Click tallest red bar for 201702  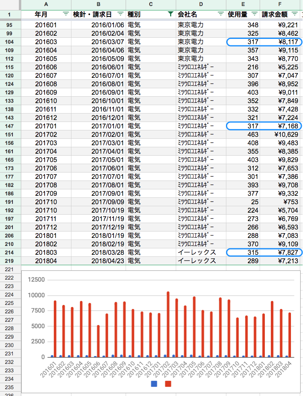pos(168,324)
